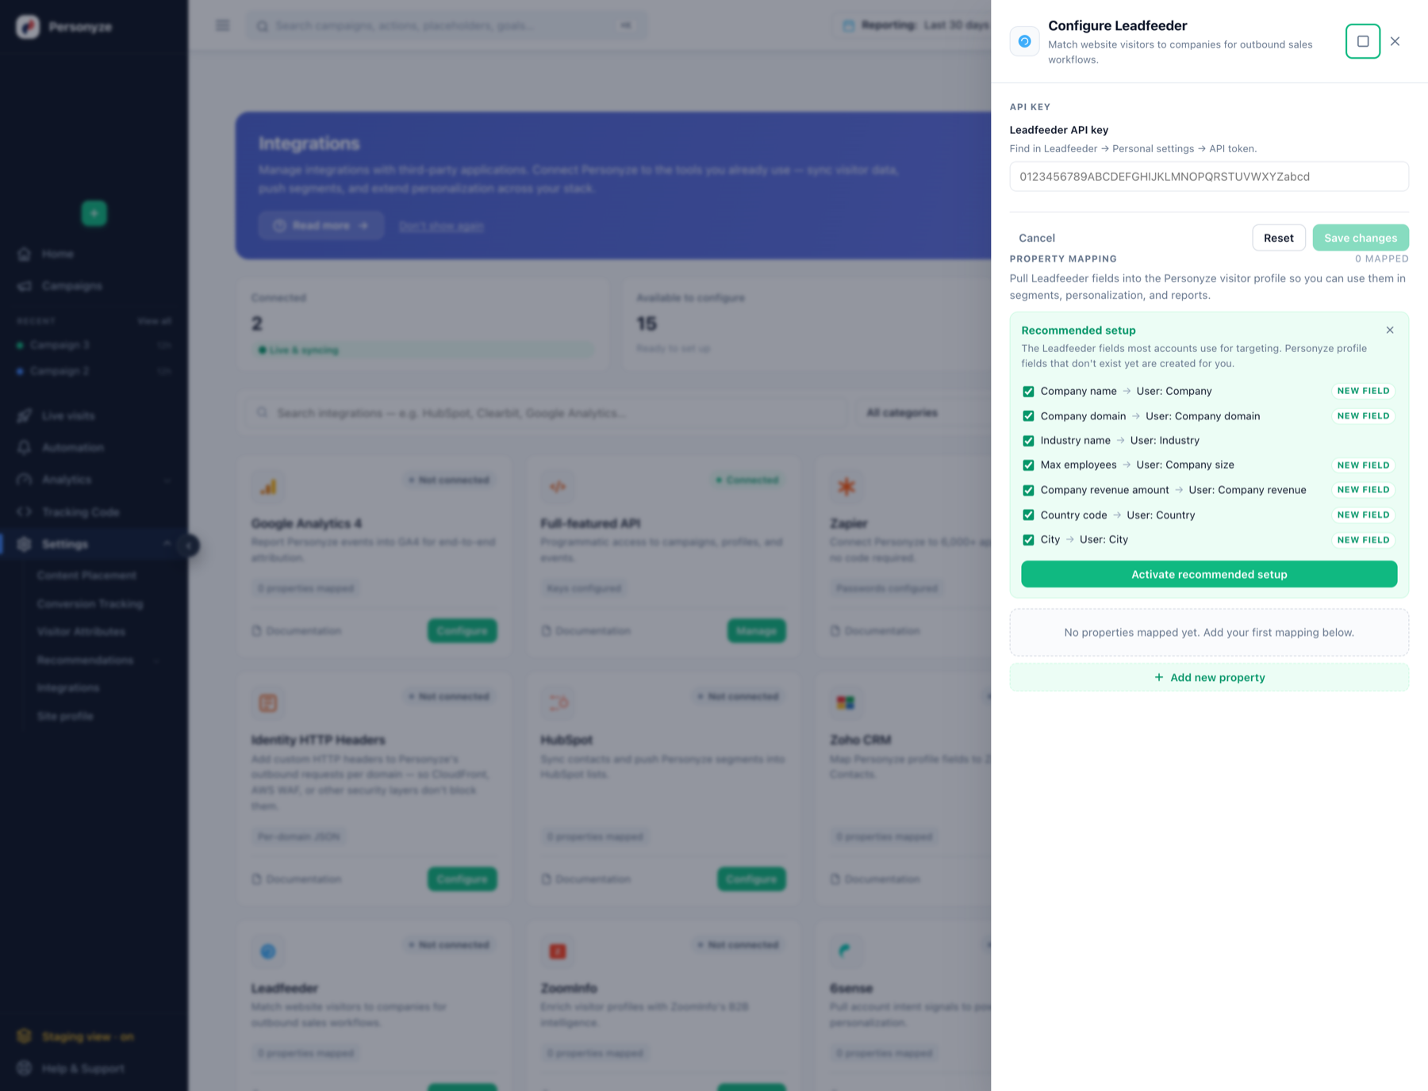The image size is (1428, 1091).
Task: Click Cancel in the configure panel
Action: tap(1036, 238)
